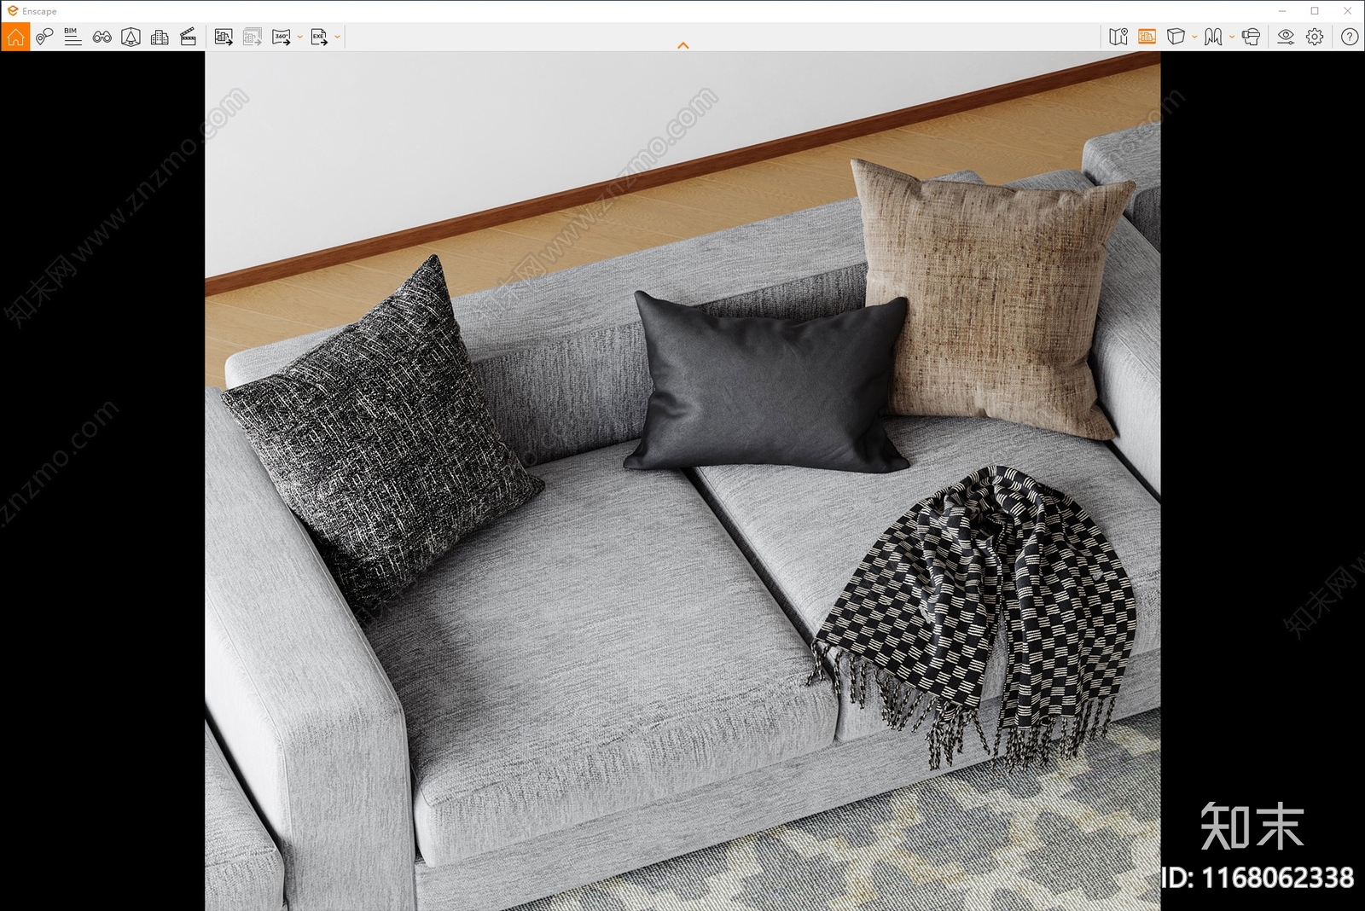This screenshot has height=911, width=1365.
Task: Close the Enscape window
Action: [1348, 11]
